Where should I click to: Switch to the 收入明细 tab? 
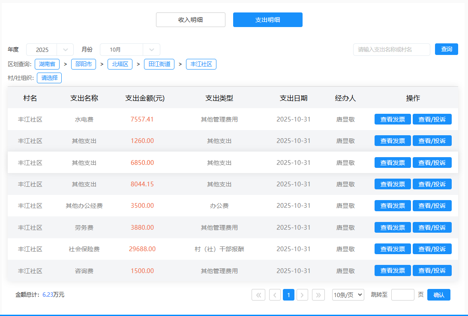point(191,20)
